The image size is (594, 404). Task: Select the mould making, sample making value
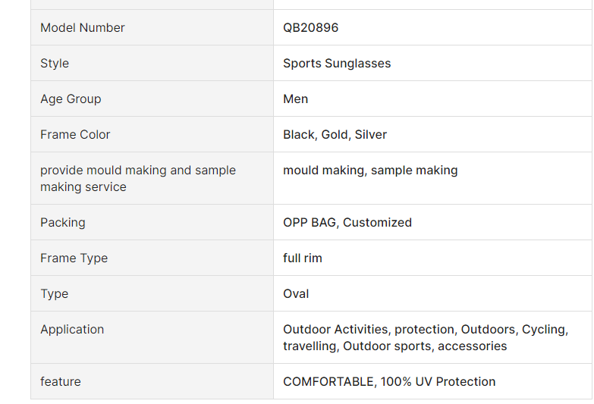370,171
